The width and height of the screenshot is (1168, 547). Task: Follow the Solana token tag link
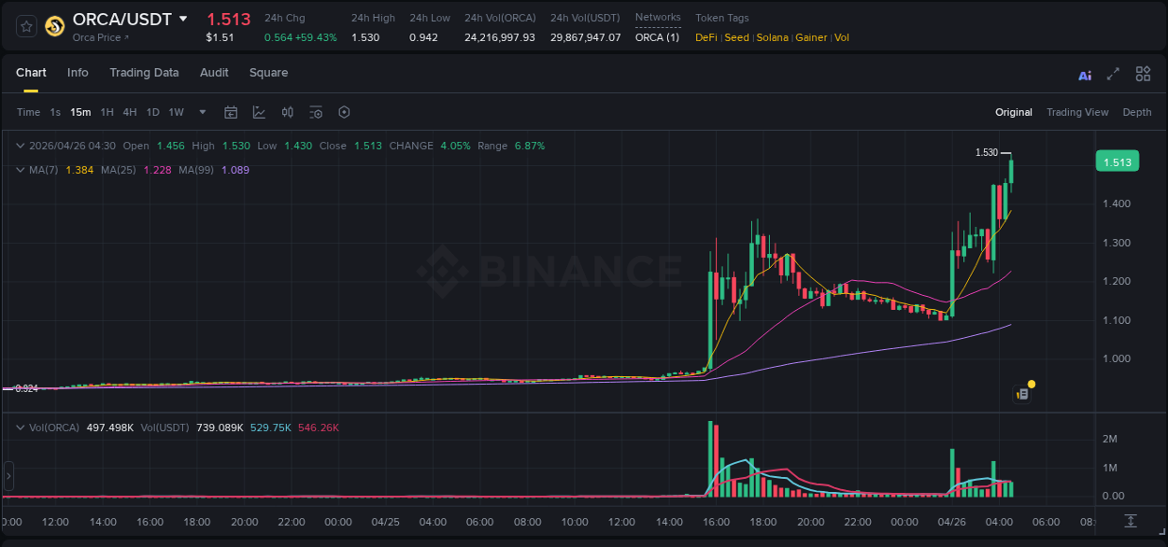pos(772,37)
